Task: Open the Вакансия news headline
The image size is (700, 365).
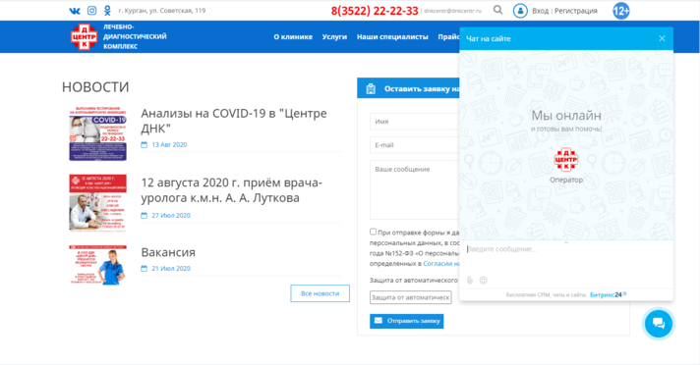Action: [x=168, y=252]
